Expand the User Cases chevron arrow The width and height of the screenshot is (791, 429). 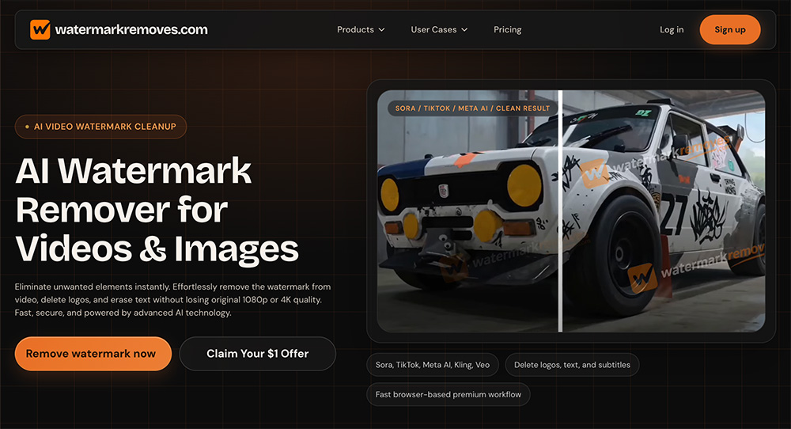pyautogui.click(x=464, y=30)
